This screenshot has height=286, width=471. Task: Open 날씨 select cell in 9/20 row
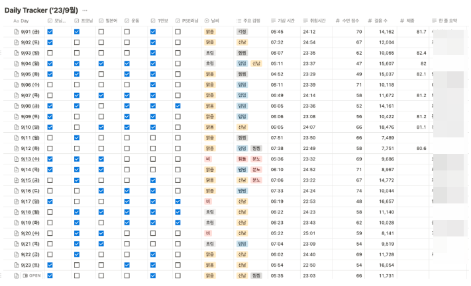pos(218,233)
